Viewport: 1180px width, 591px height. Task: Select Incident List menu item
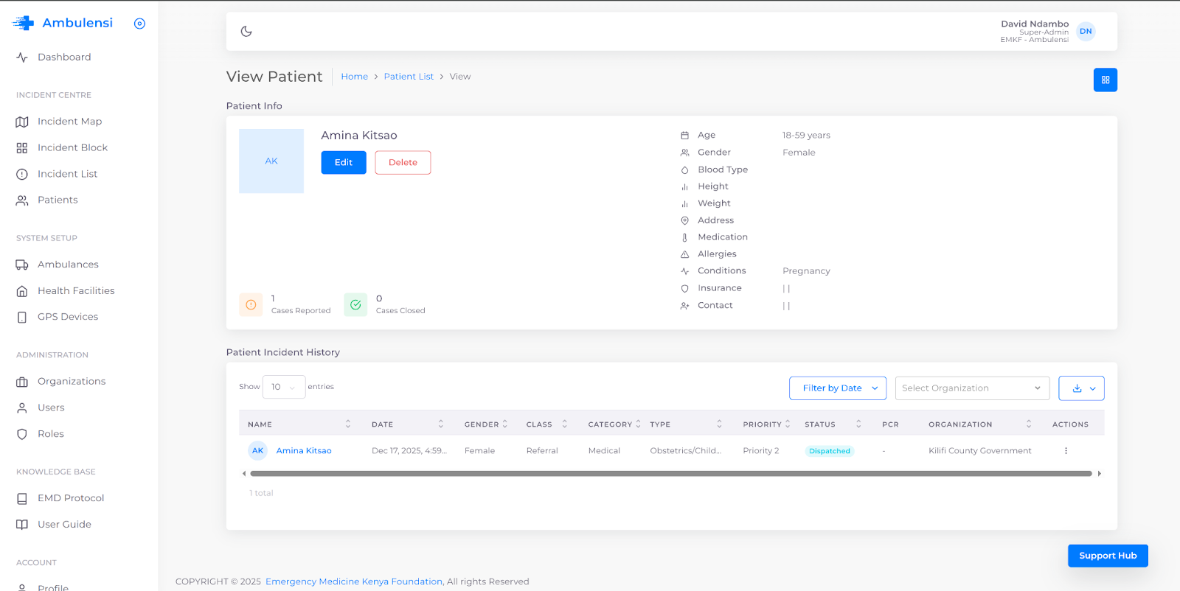pyautogui.click(x=67, y=174)
